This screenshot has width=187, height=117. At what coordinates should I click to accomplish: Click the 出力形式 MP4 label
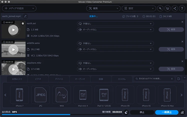click(9, 112)
